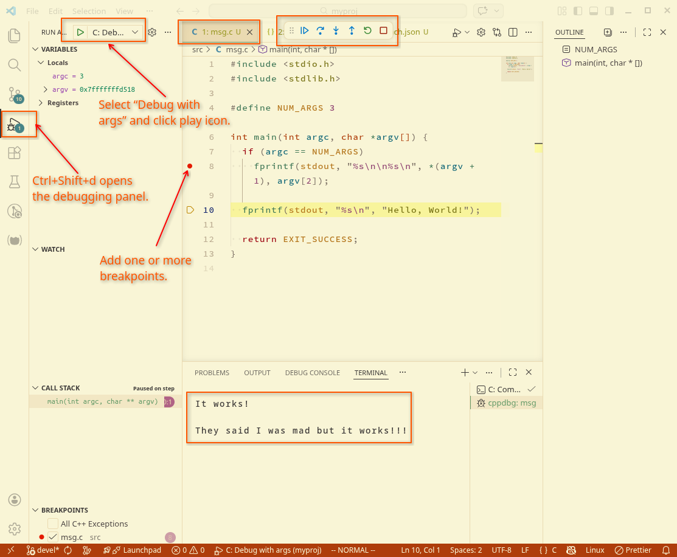The width and height of the screenshot is (677, 557).
Task: Open Customize Layout in title bar
Action: pyautogui.click(x=561, y=11)
